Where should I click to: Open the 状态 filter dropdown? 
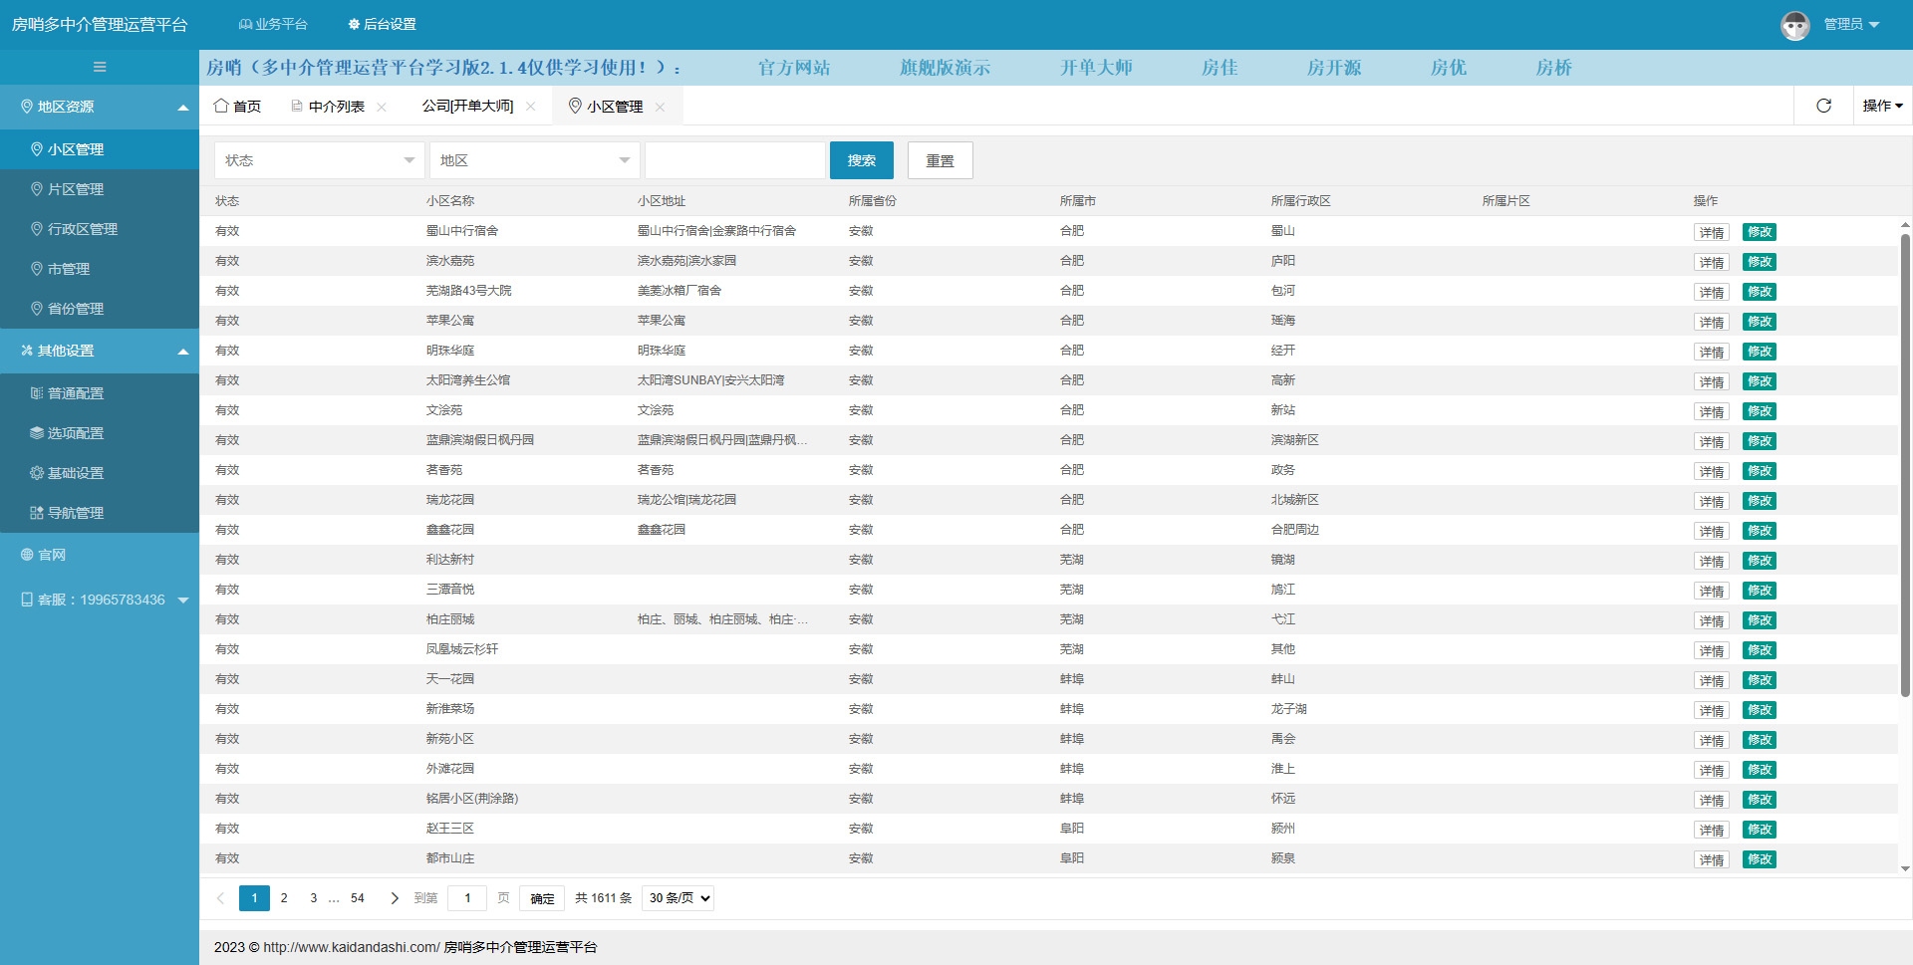[319, 159]
